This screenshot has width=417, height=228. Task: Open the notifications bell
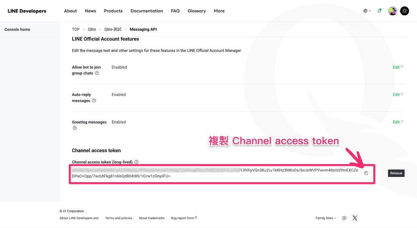[x=379, y=11]
